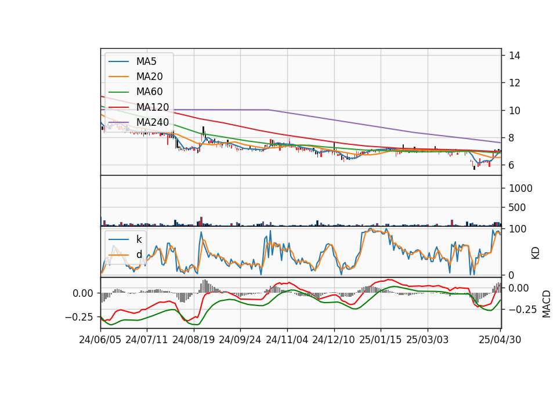This screenshot has width=557, height=400.
Task: Click the right MACD axis value −0.25
Action: 523,310
